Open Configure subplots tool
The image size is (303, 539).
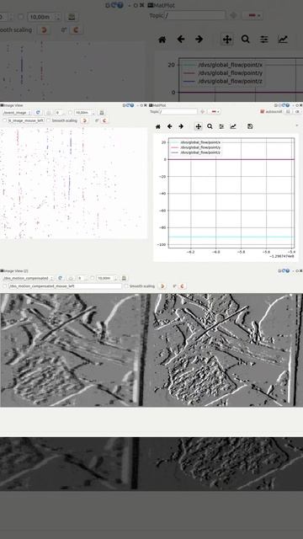tap(221, 126)
